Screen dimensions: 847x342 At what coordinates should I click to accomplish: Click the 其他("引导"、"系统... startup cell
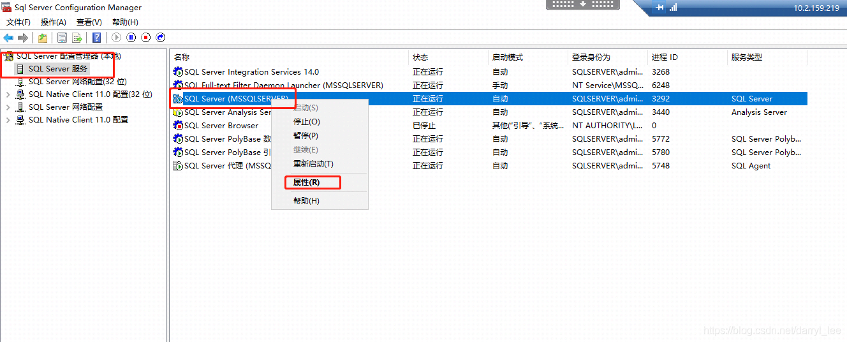click(x=528, y=126)
